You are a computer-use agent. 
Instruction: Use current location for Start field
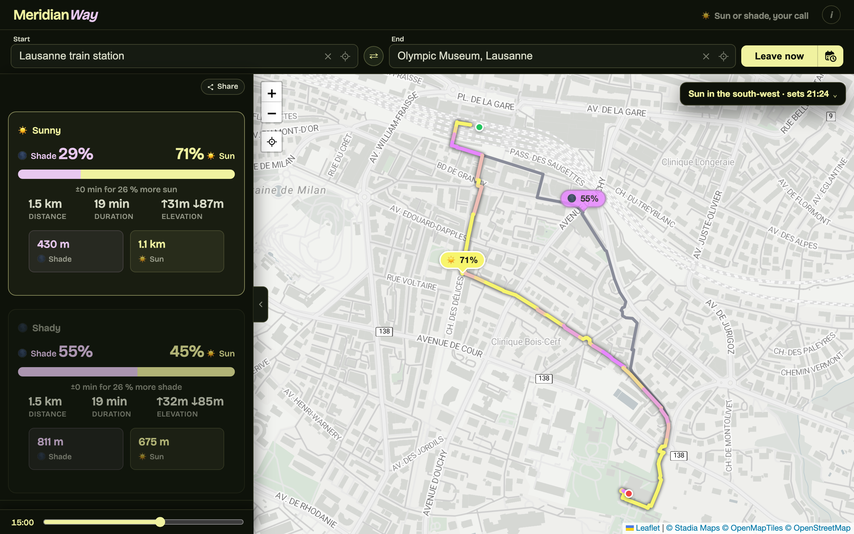[x=345, y=56]
